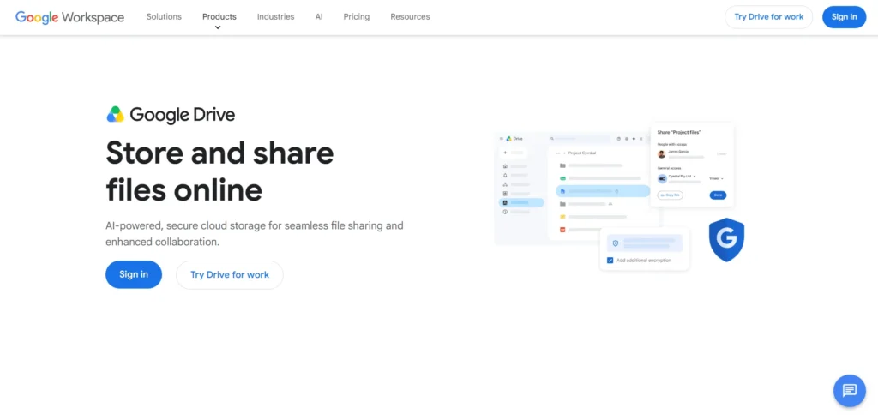The height and width of the screenshot is (420, 878).
Task: Open Cymbal Pty Ltd dropdown in illustration
Action: 682,177
